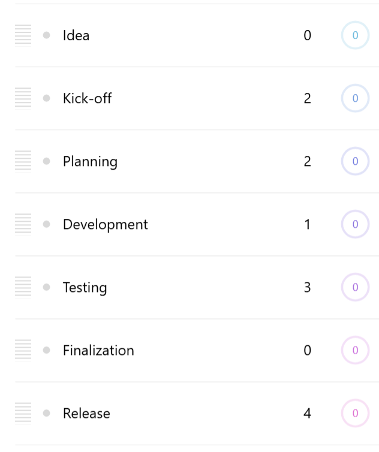This screenshot has height=452, width=379.
Task: Select the Idea stage name
Action: point(76,35)
